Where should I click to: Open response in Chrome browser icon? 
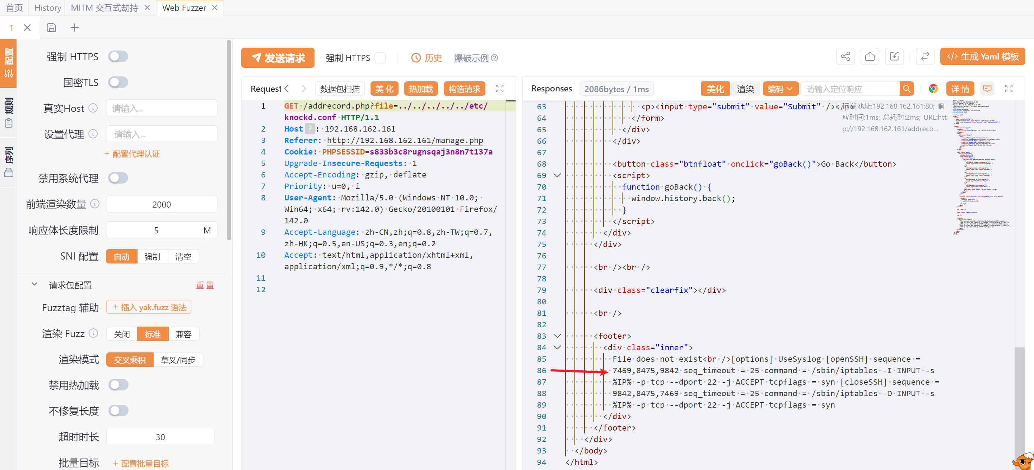click(x=933, y=89)
